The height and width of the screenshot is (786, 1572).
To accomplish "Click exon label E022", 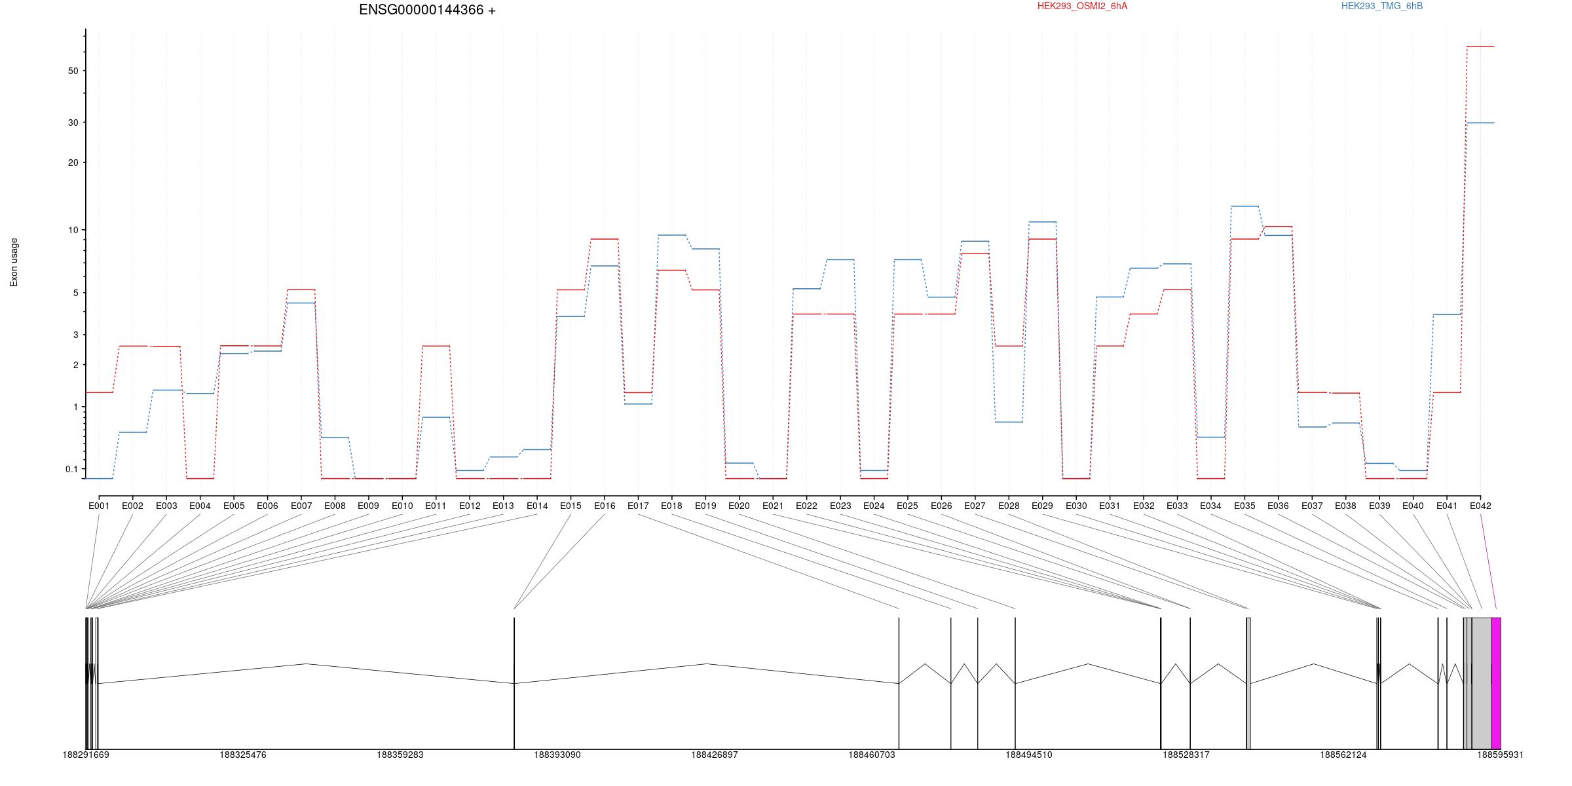I will click(806, 506).
